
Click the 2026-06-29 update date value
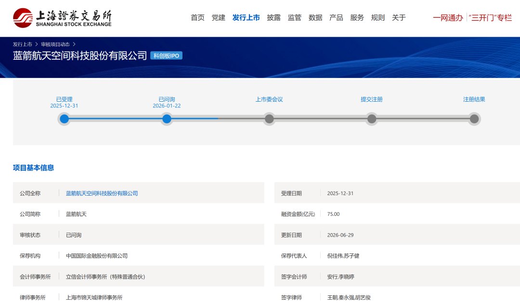[340, 235]
